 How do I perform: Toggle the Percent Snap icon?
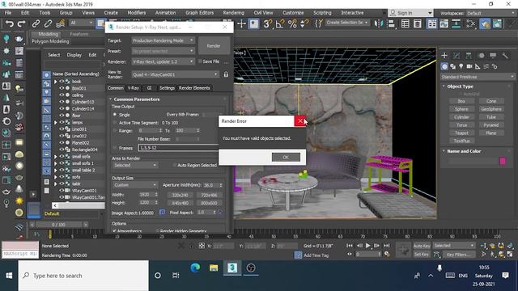(292, 23)
